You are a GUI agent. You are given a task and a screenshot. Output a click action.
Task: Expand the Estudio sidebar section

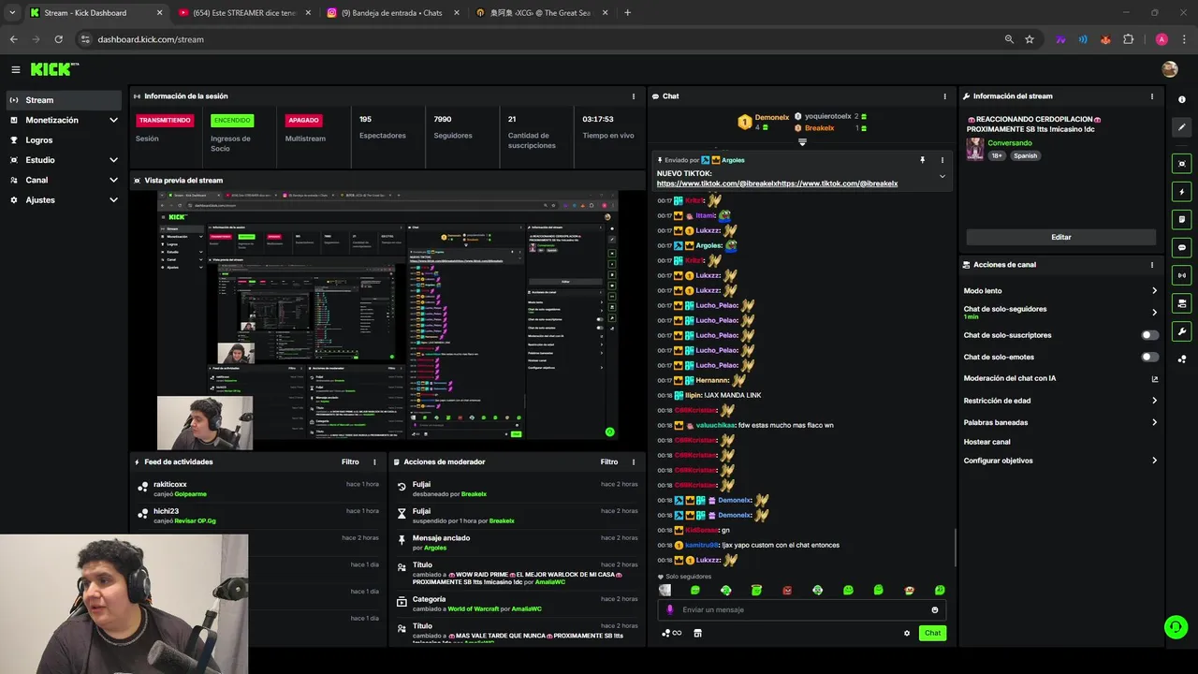(113, 160)
